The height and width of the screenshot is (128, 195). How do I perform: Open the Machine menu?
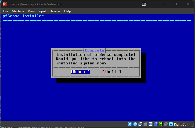tap(18, 11)
